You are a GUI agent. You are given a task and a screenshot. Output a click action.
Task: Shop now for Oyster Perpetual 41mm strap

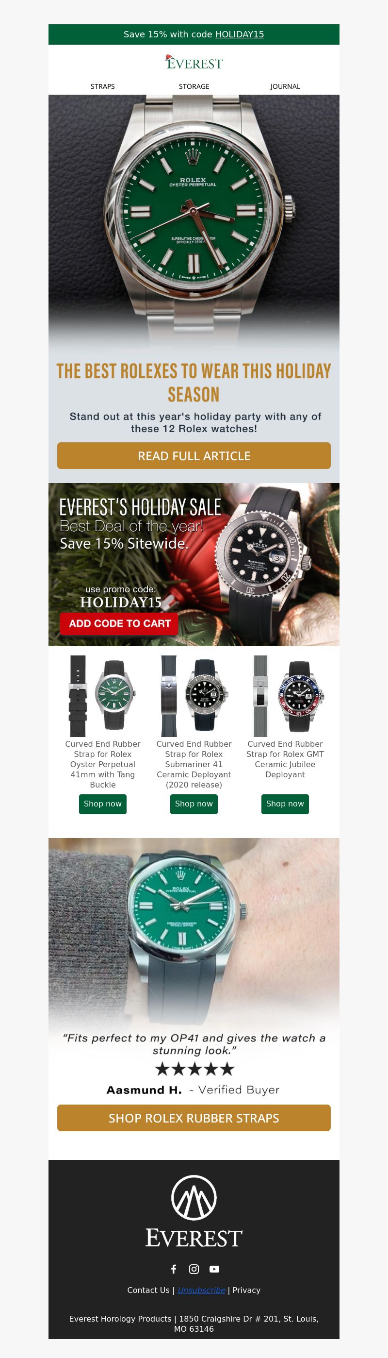[x=103, y=804]
